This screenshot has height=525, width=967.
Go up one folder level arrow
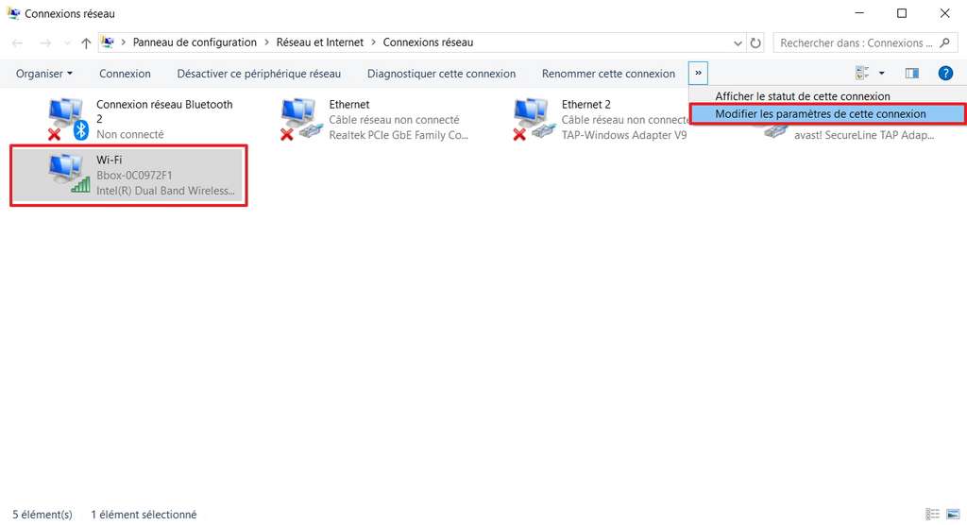[x=87, y=42]
